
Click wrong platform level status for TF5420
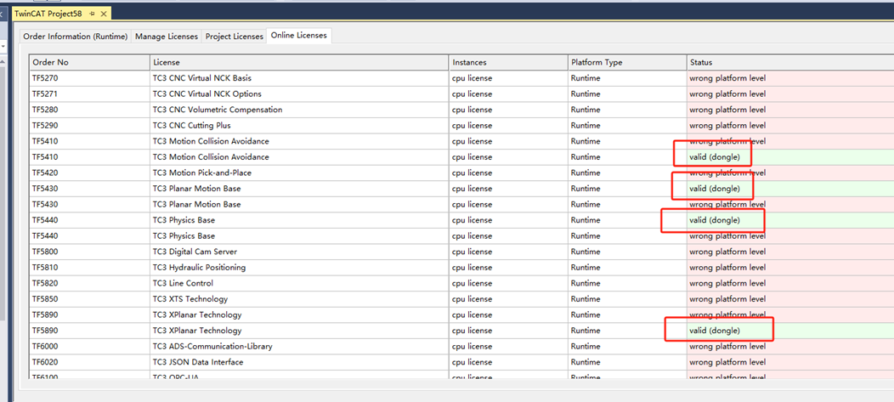point(727,173)
